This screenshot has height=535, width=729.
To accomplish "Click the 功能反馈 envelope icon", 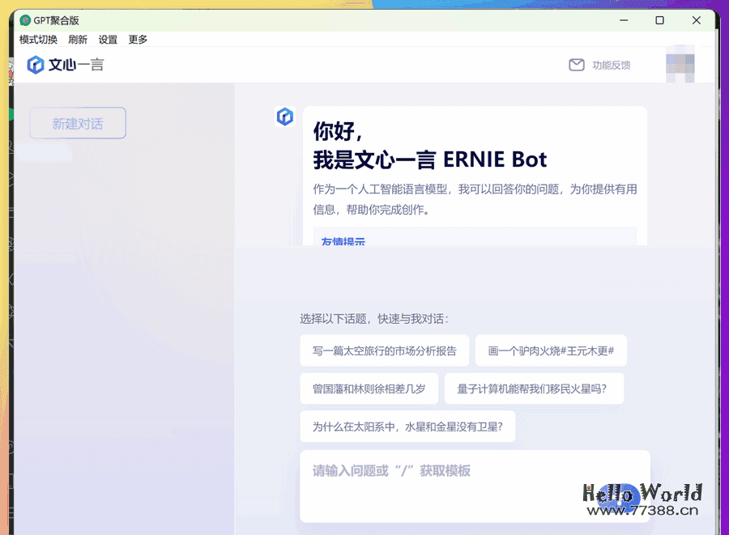I will [577, 65].
